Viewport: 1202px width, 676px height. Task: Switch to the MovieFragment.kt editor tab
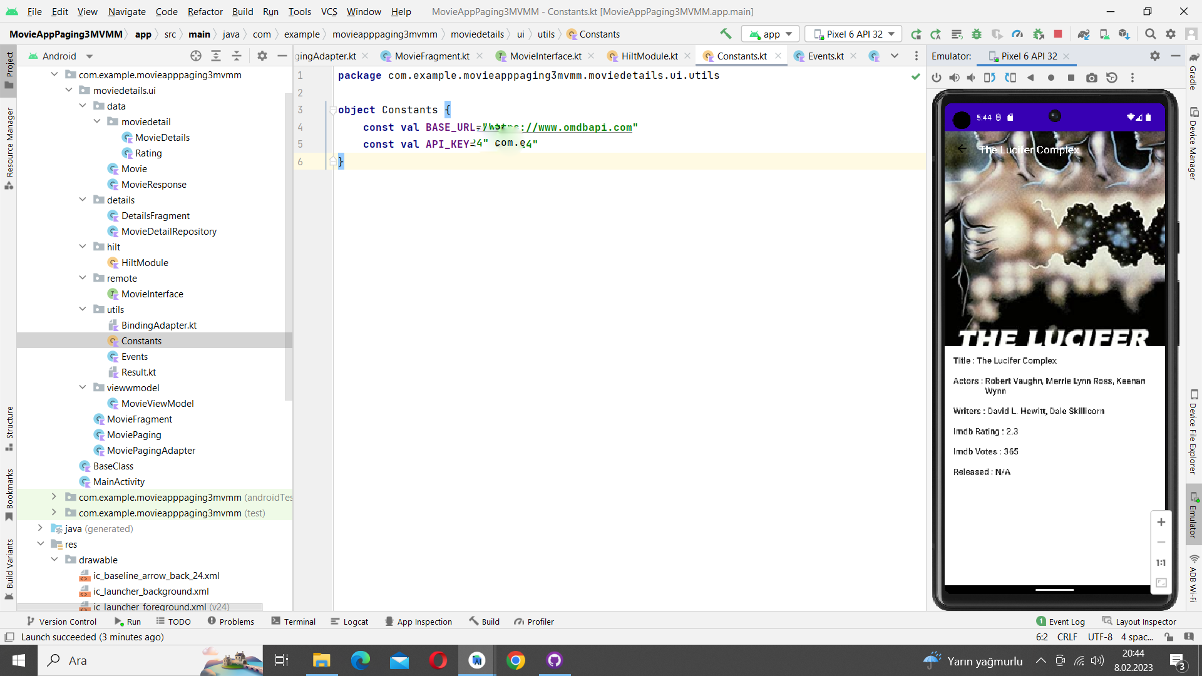click(431, 56)
